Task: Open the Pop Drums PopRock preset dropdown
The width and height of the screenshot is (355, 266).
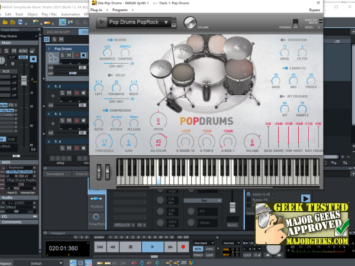Action: click(166, 22)
